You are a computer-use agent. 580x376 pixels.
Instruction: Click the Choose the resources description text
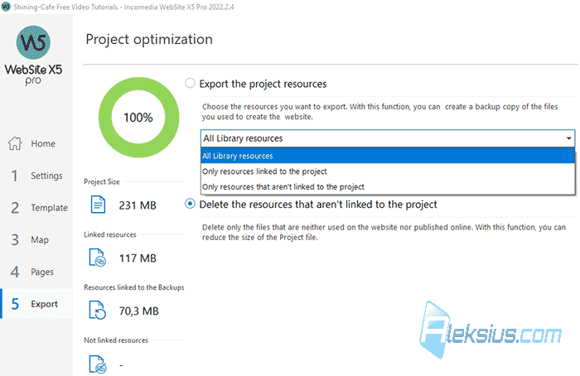pyautogui.click(x=379, y=112)
